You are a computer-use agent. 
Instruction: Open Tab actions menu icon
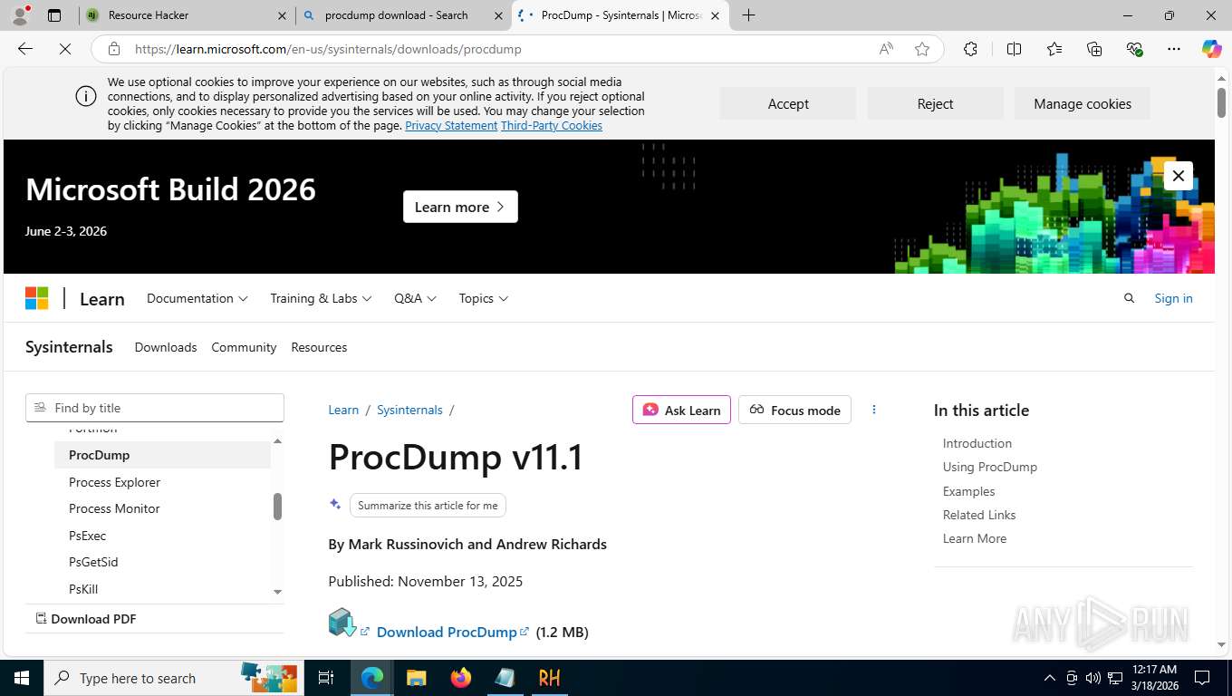54,15
